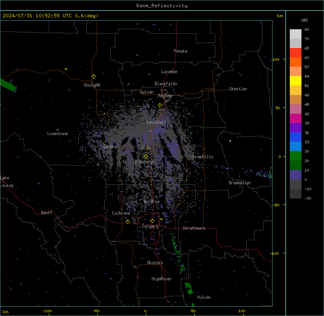The width and height of the screenshot is (324, 316).
Task: Click the RedDeer city label
Action: tap(165, 96)
